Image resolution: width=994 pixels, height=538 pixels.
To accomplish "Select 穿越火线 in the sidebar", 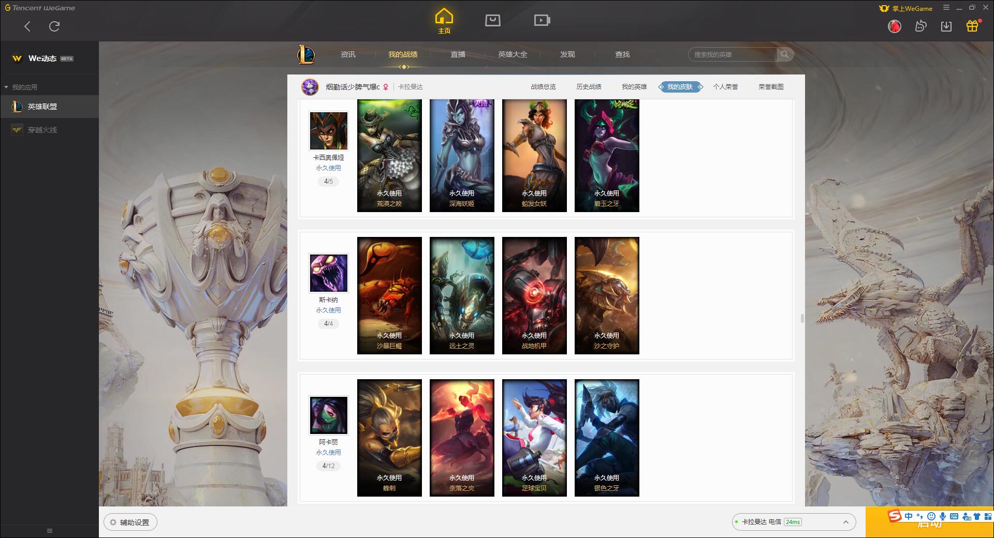I will click(x=49, y=130).
